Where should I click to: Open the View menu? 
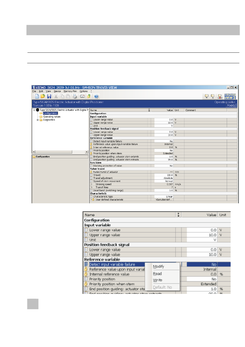[48, 91]
